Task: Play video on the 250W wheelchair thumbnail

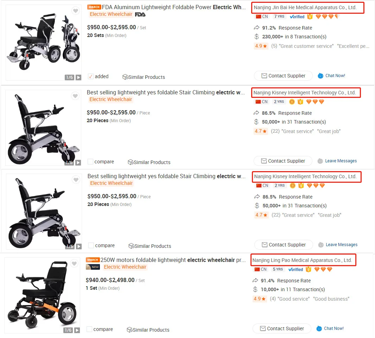Action: (x=77, y=330)
